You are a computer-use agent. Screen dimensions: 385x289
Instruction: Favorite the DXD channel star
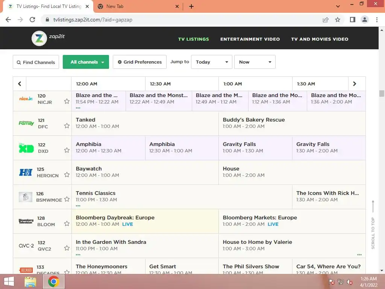point(67,150)
